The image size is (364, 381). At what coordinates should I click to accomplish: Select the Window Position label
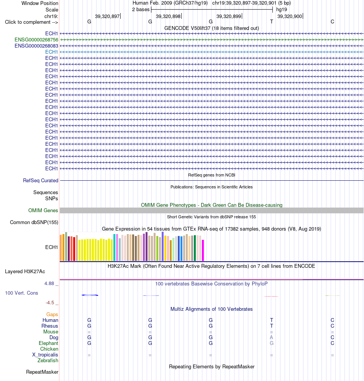coord(40,3)
